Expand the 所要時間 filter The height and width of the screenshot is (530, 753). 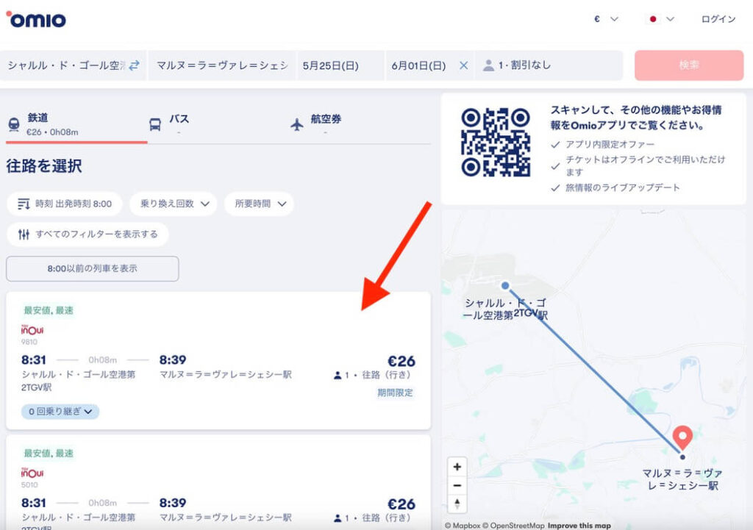(259, 204)
